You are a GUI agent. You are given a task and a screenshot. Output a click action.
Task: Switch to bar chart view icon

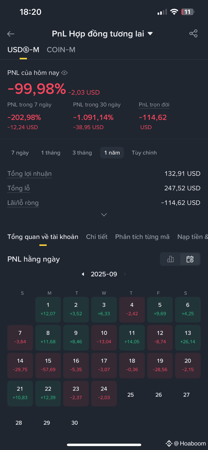pos(170,259)
